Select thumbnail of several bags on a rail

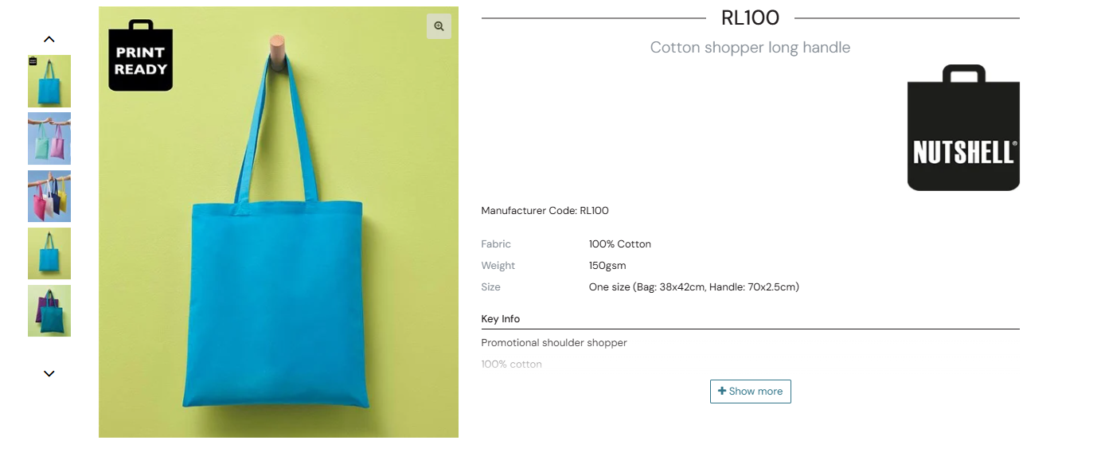pos(49,196)
